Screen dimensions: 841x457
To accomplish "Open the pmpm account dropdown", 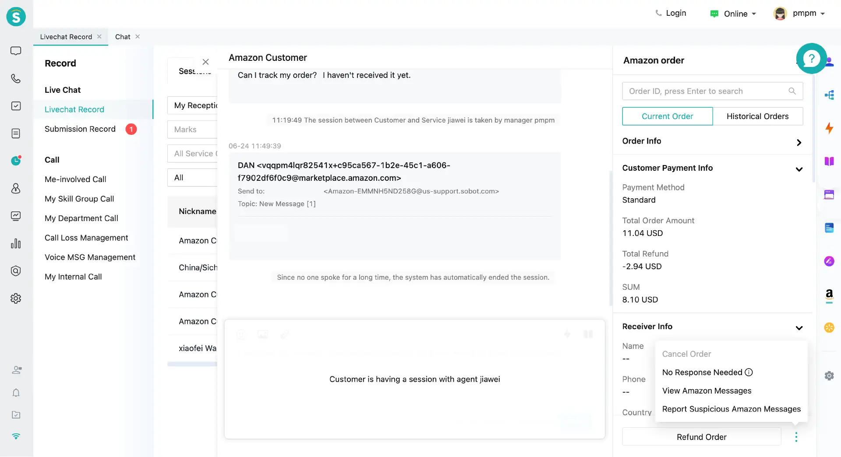I will point(799,14).
